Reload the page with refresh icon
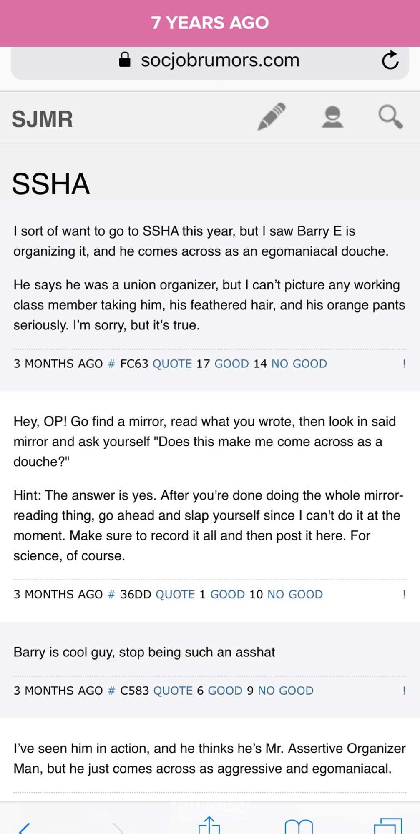420x834 pixels. click(390, 60)
